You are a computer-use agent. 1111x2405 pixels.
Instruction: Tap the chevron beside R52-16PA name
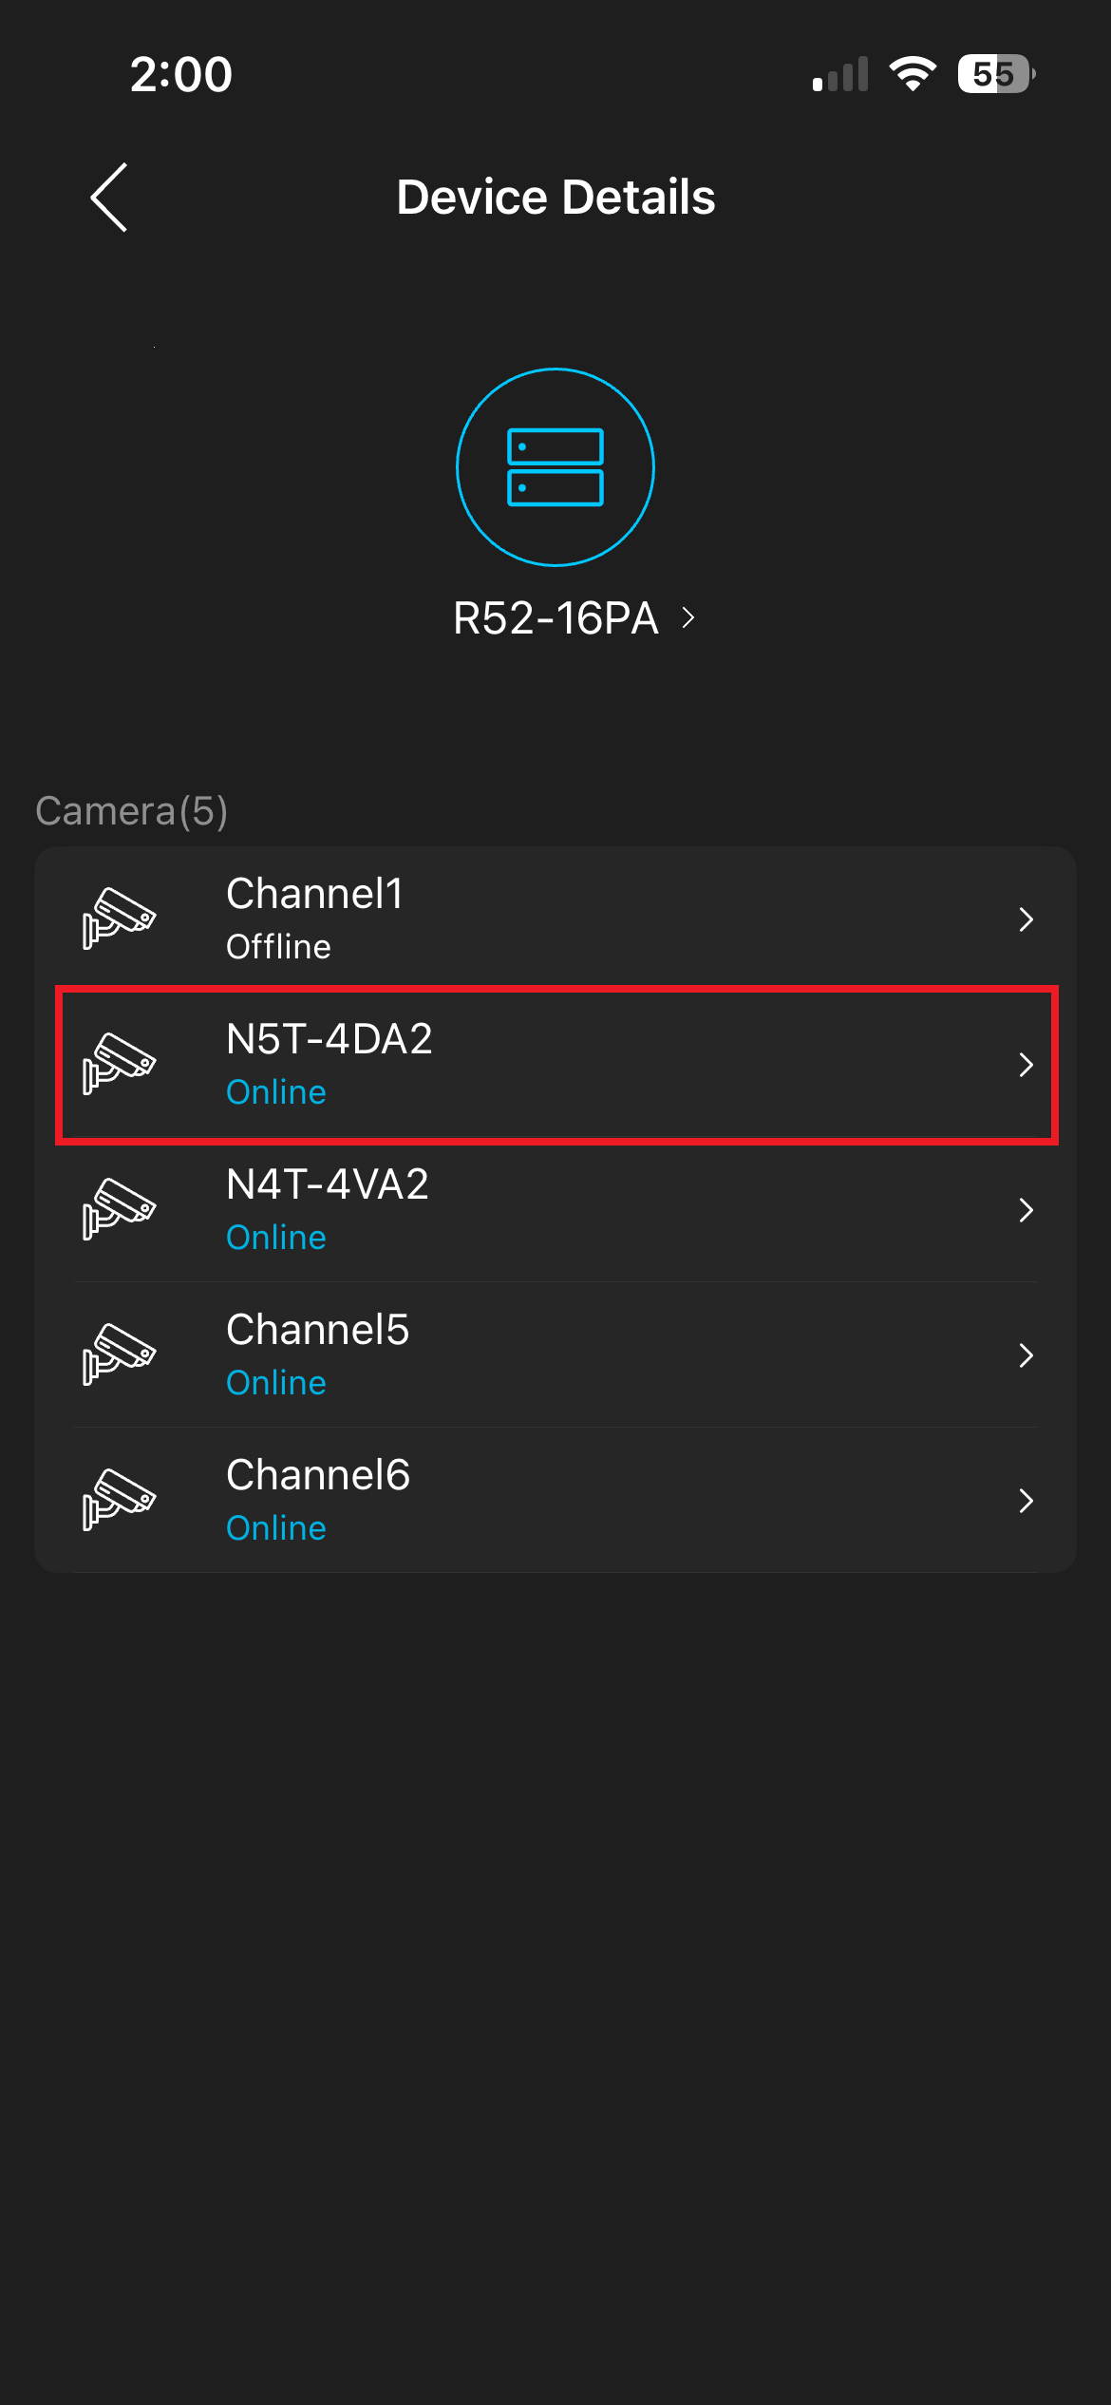688,618
